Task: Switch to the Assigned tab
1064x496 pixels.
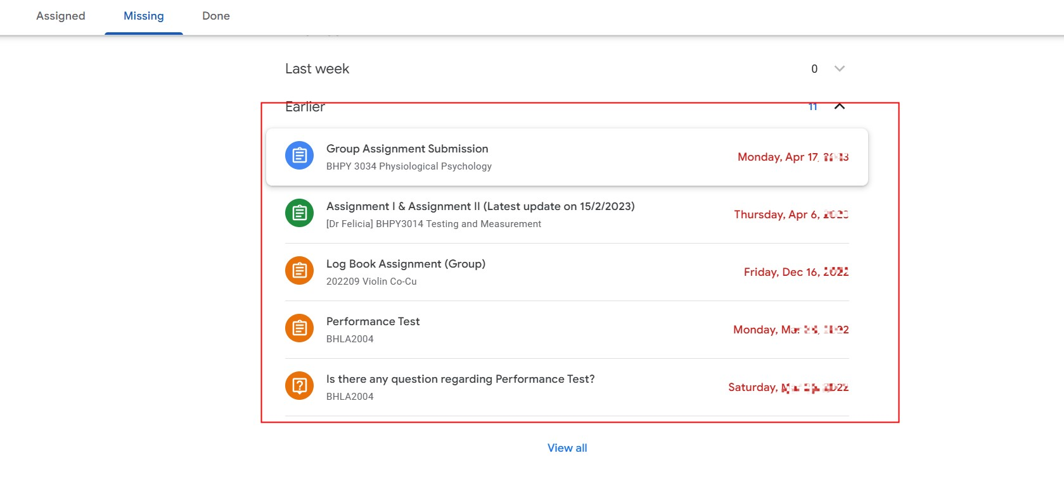Action: tap(61, 16)
